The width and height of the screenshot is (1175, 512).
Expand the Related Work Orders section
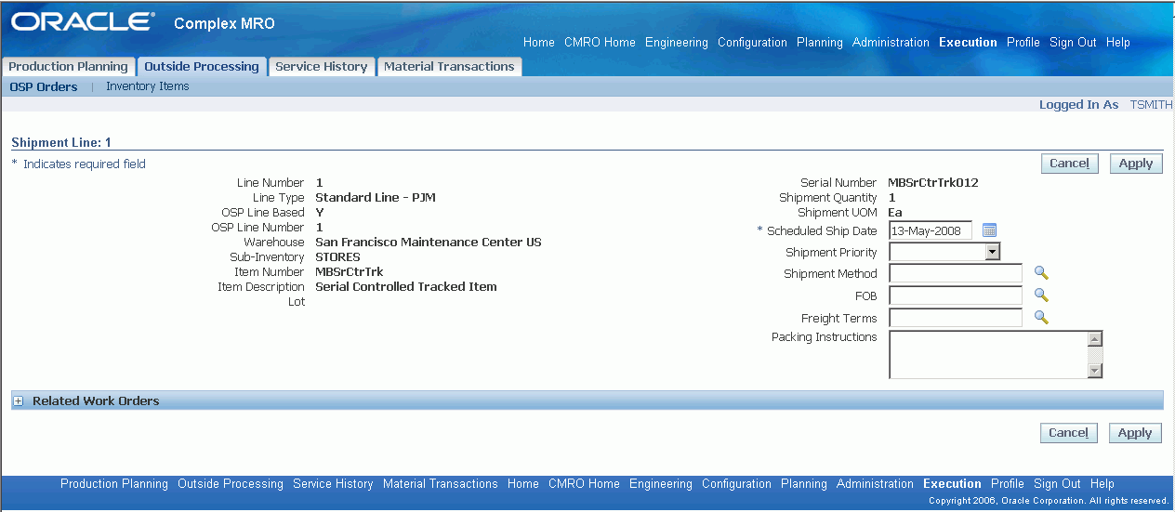[18, 401]
